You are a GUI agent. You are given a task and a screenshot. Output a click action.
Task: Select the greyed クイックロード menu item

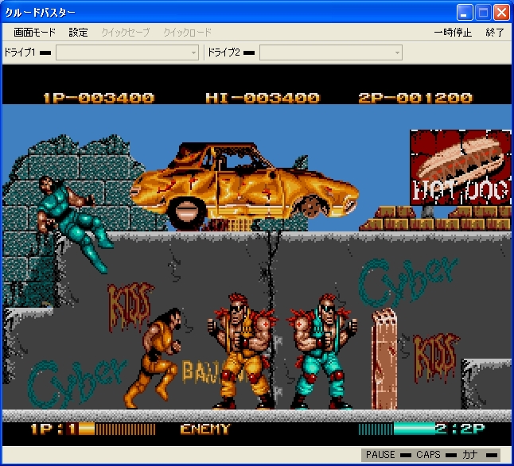point(188,33)
